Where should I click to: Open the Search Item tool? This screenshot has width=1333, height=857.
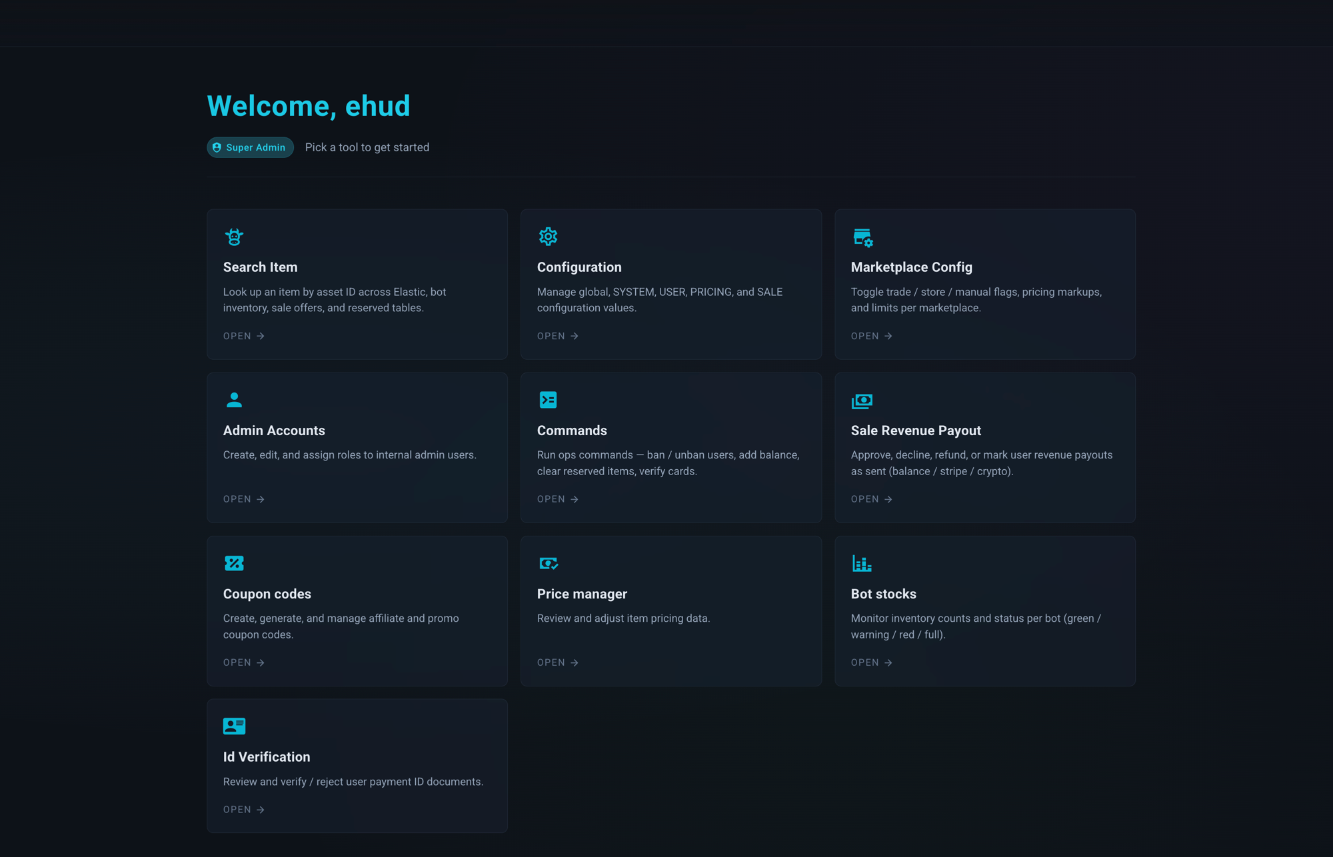click(x=243, y=336)
